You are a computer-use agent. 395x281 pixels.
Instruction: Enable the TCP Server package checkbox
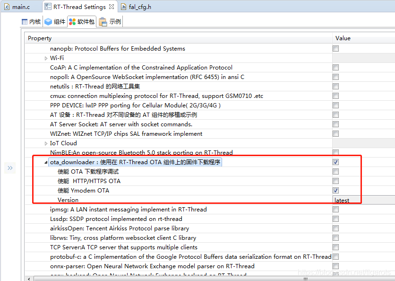[x=335, y=247]
